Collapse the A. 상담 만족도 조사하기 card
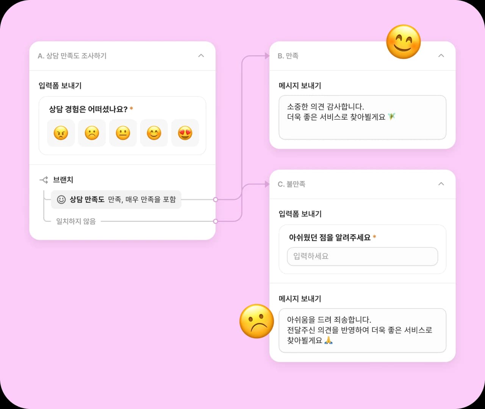 coord(201,56)
